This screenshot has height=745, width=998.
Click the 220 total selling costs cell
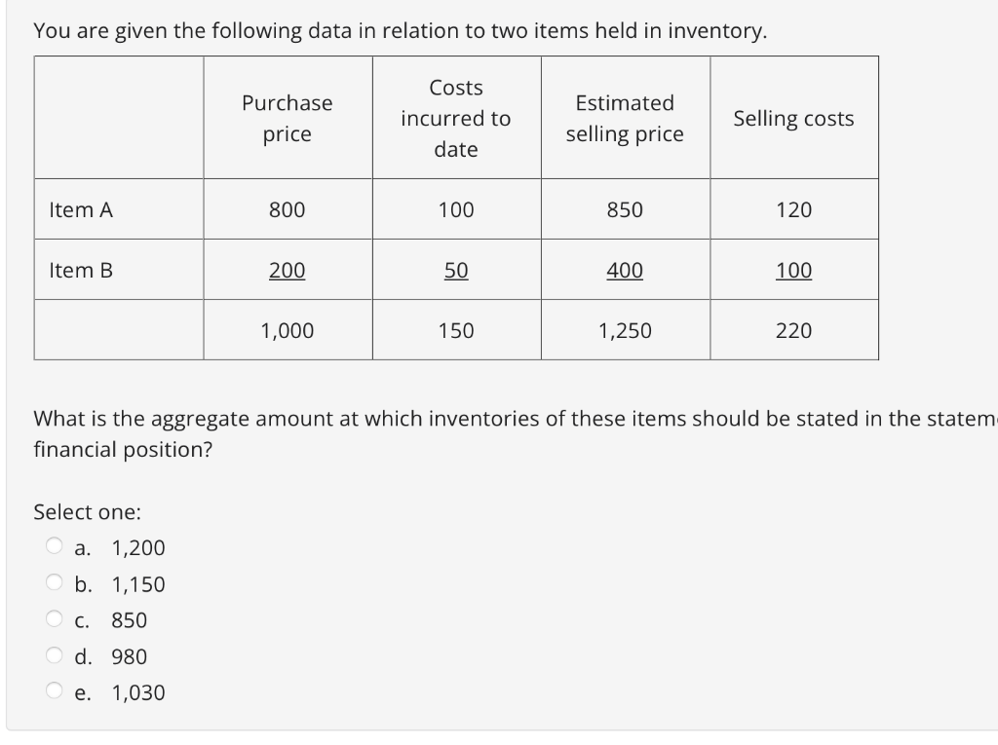tap(794, 330)
